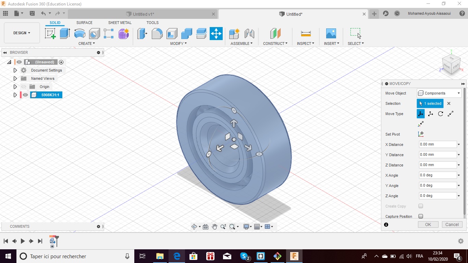The height and width of the screenshot is (263, 468).
Task: Select the Joint tool
Action: click(249, 34)
